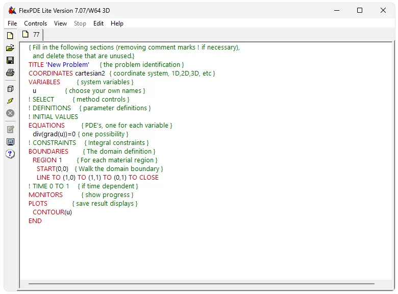Save the script with the floppy icon
The image size is (398, 294).
pyautogui.click(x=10, y=60)
